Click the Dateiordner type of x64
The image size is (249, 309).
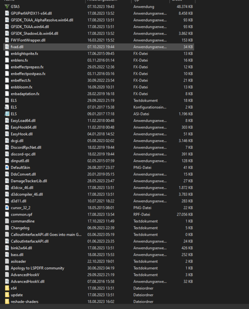coord(143,288)
